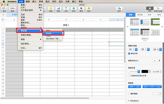Screen dimensions: 164x104
Task: Choose Numbers '09… export option
Action: coord(53,39)
